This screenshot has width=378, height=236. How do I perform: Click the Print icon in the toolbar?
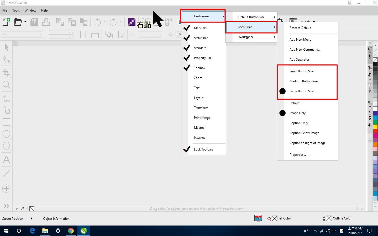click(46, 22)
